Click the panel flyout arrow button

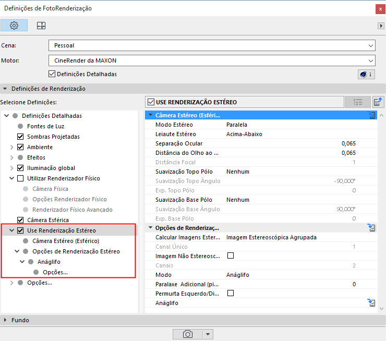tap(381, 26)
